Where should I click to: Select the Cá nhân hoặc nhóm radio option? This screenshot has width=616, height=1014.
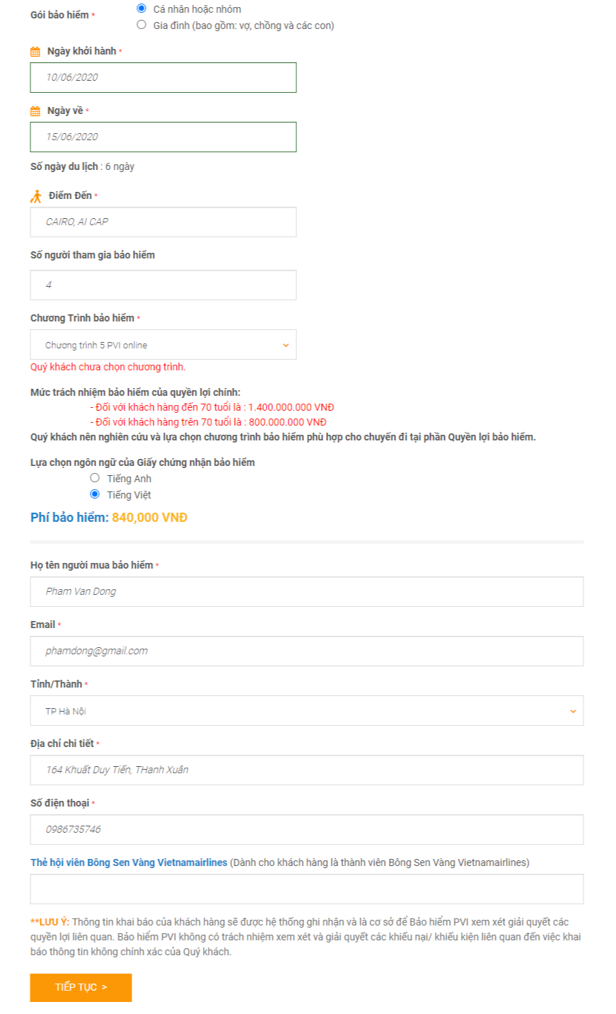141,8
